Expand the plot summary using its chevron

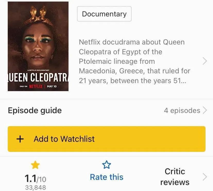pyautogui.click(x=205, y=61)
